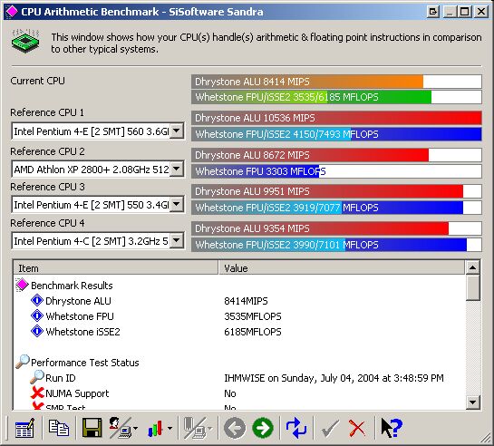Screen dimensions: 494x446
Task: Click the Value column header
Action: (342, 268)
